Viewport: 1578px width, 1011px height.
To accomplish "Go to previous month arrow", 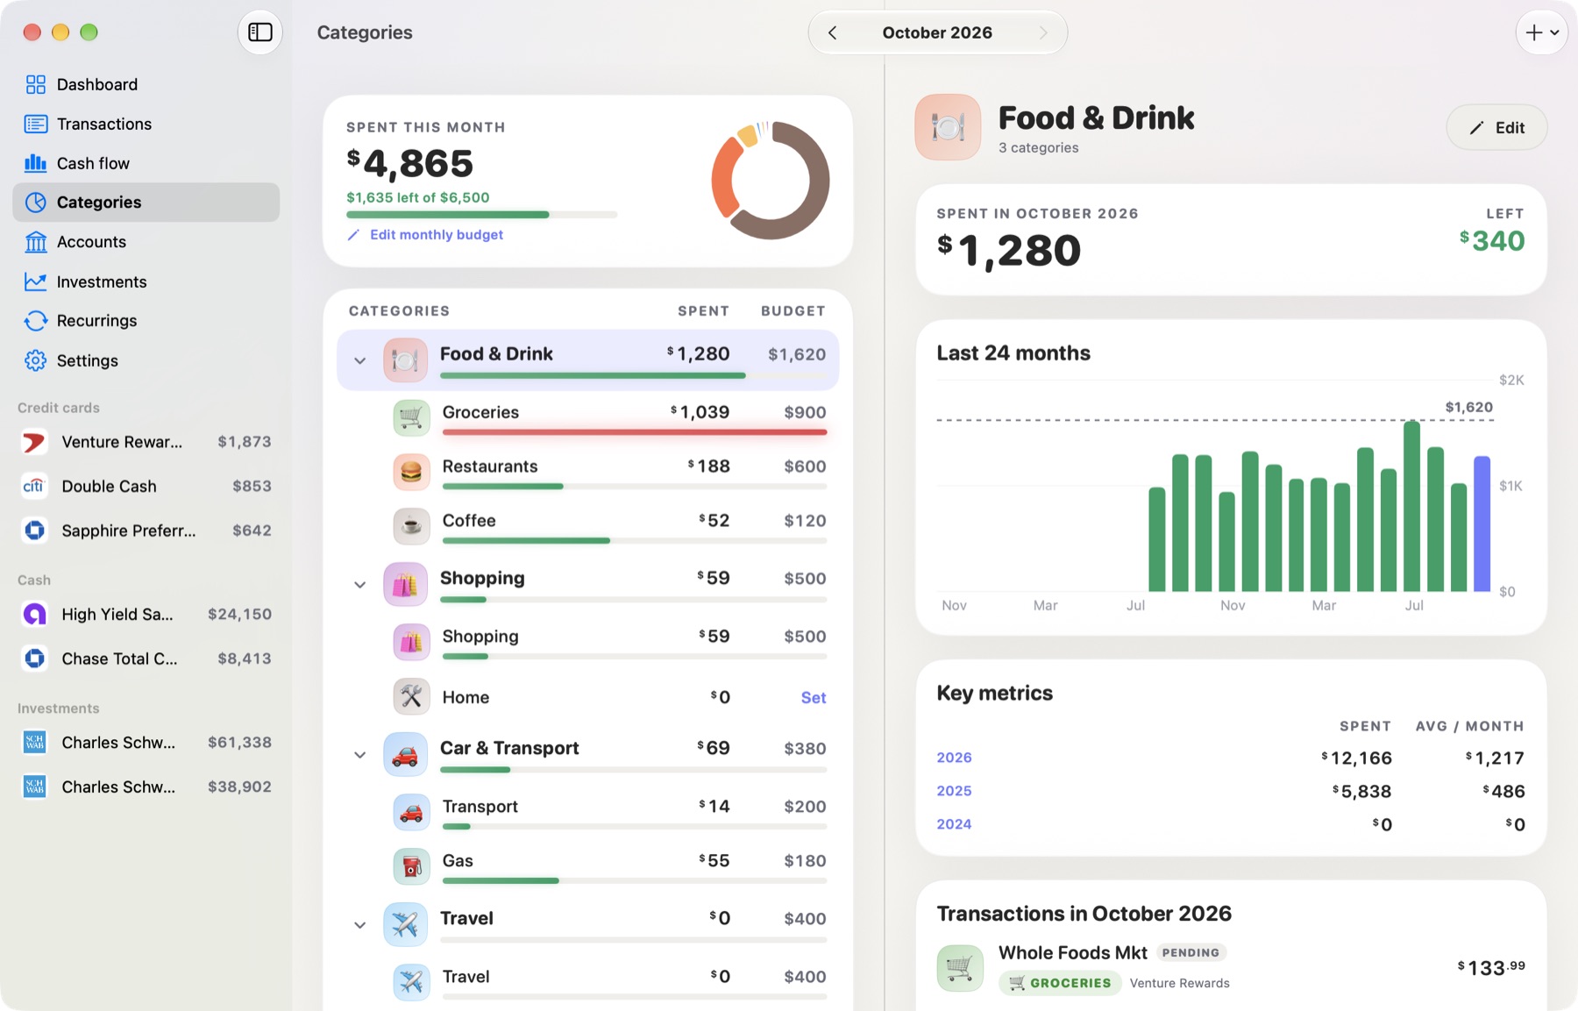I will pos(832,32).
